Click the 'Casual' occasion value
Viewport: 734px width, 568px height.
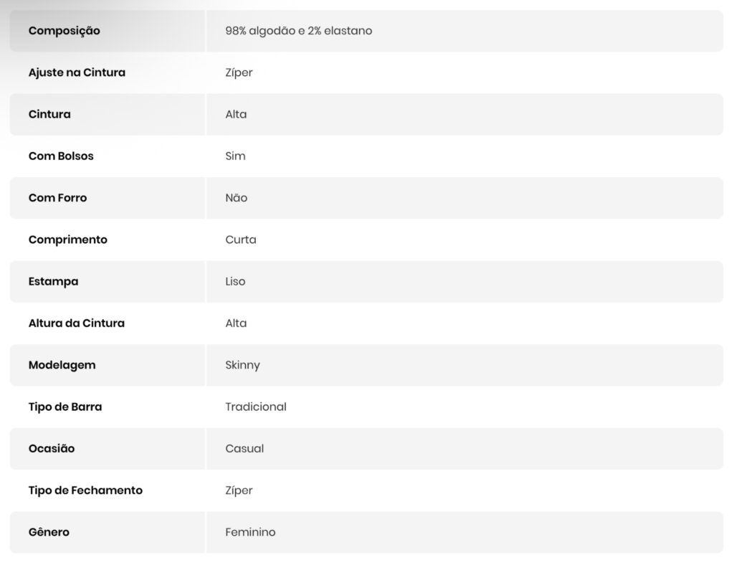(244, 448)
